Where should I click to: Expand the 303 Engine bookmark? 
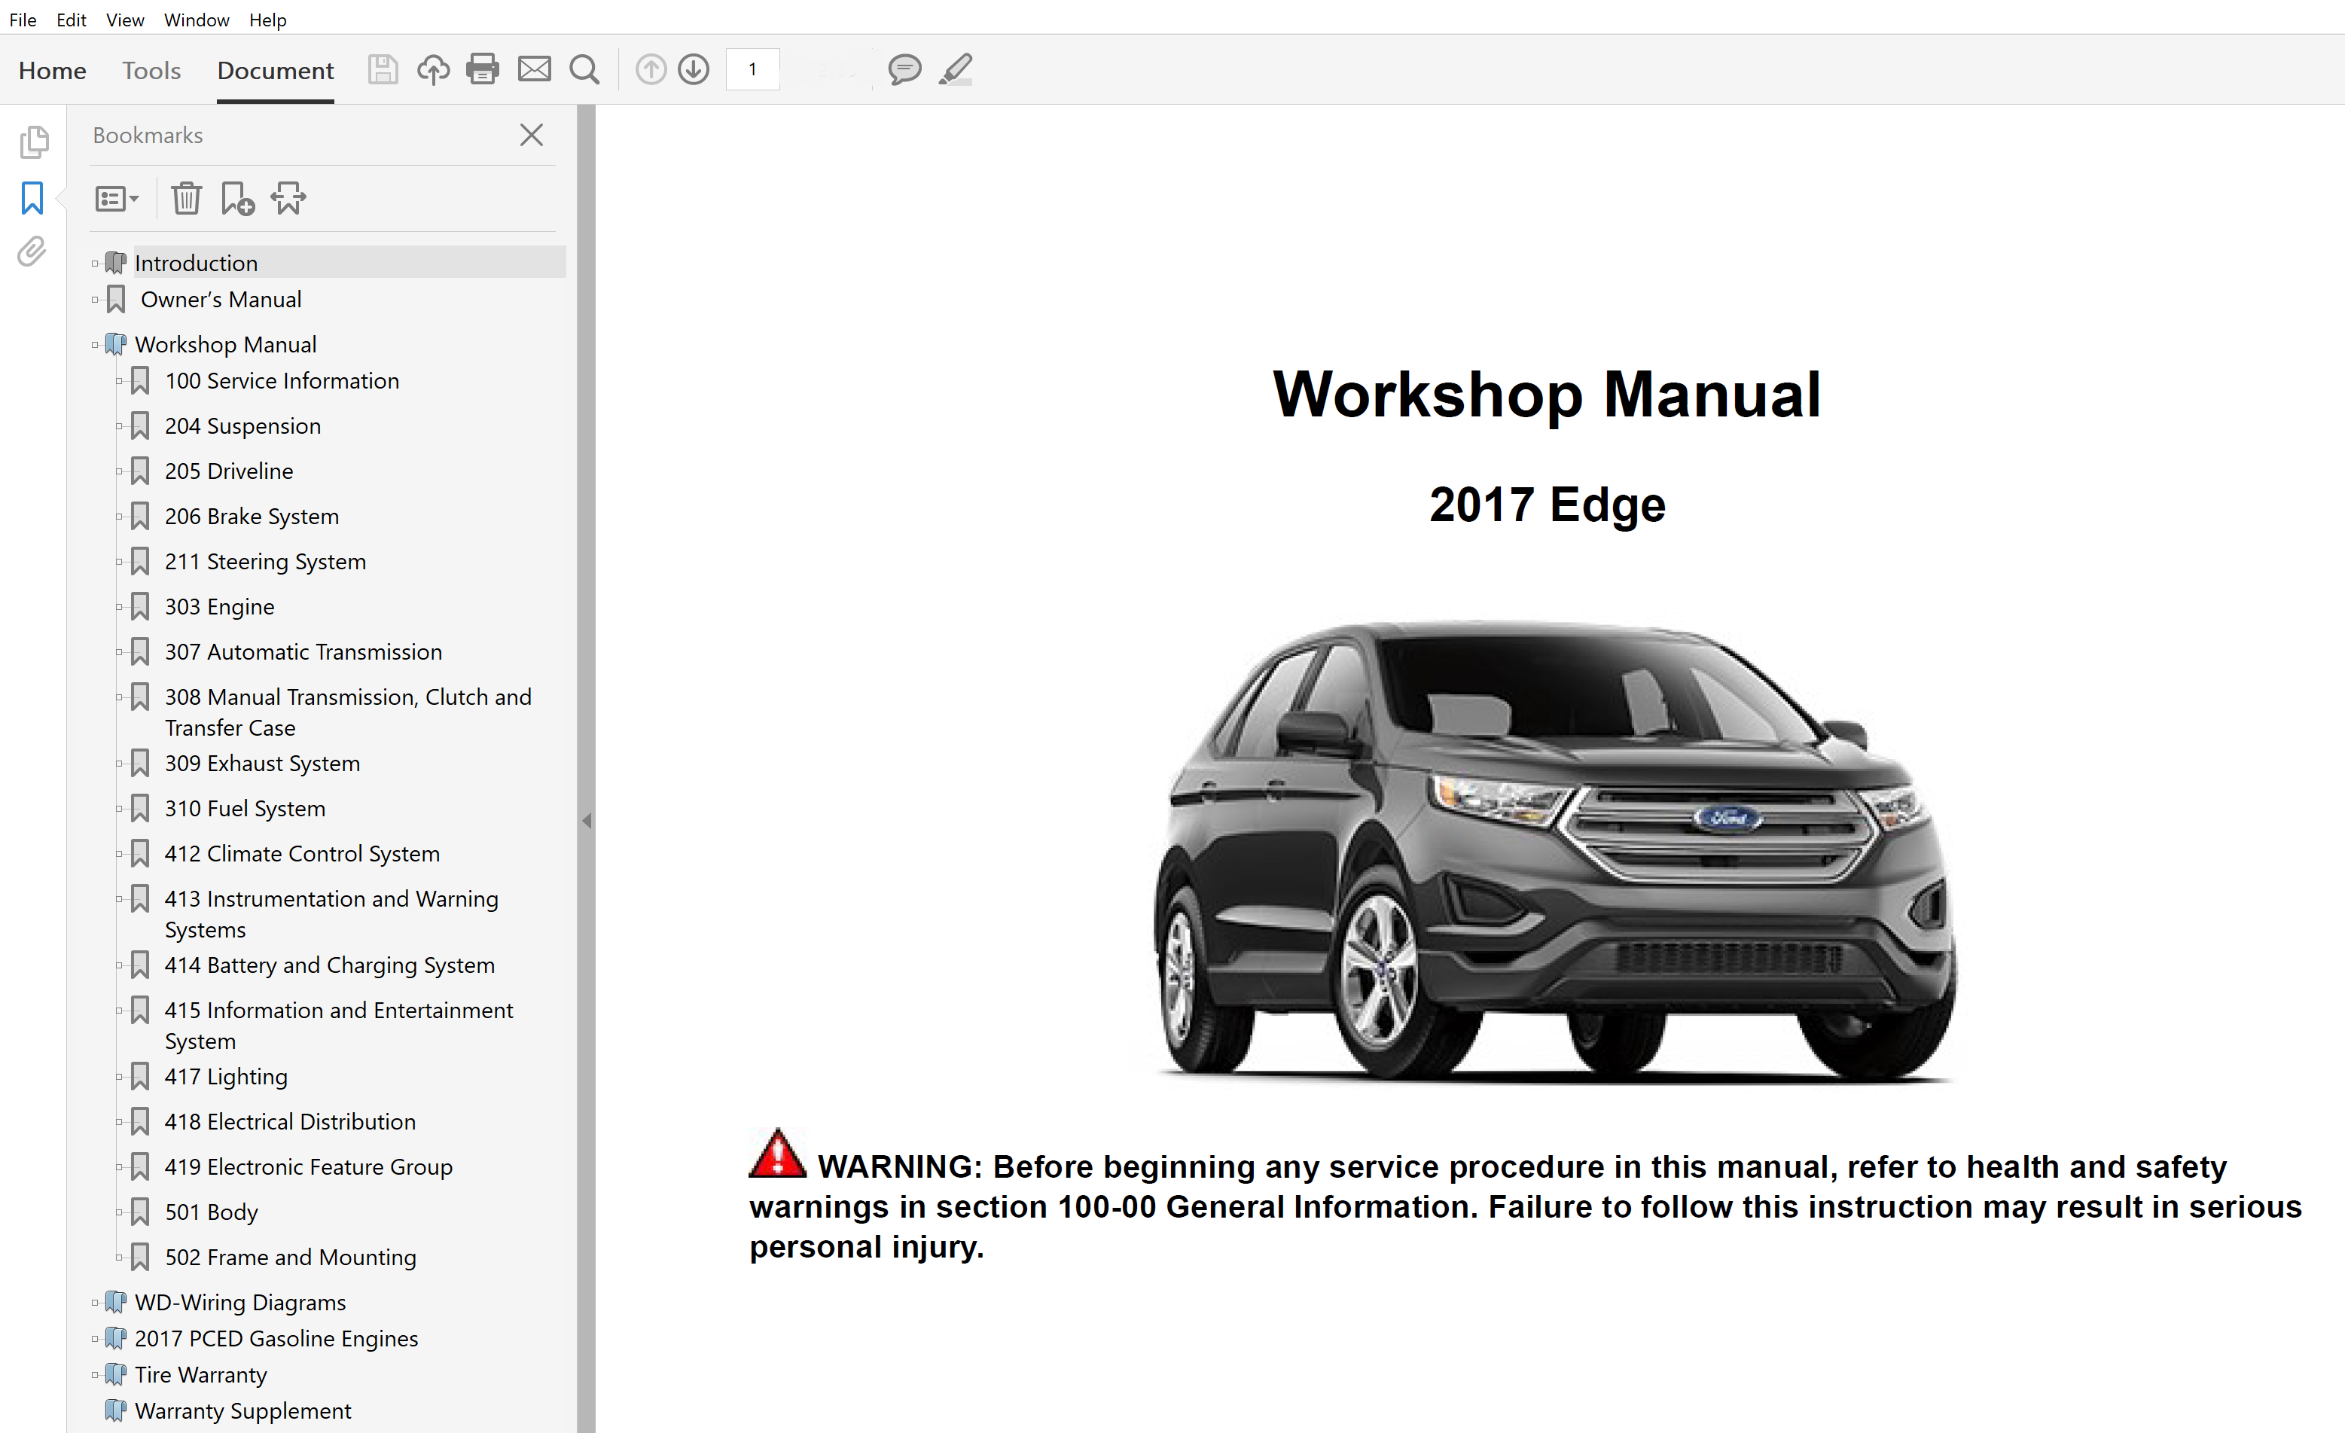pos(120,607)
